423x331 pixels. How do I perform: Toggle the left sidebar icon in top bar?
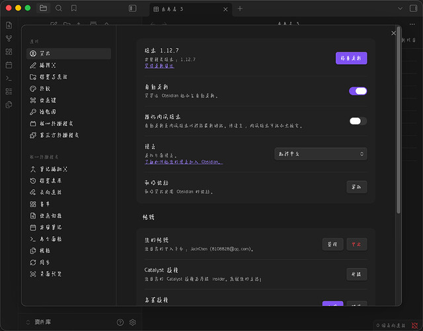(x=132, y=9)
